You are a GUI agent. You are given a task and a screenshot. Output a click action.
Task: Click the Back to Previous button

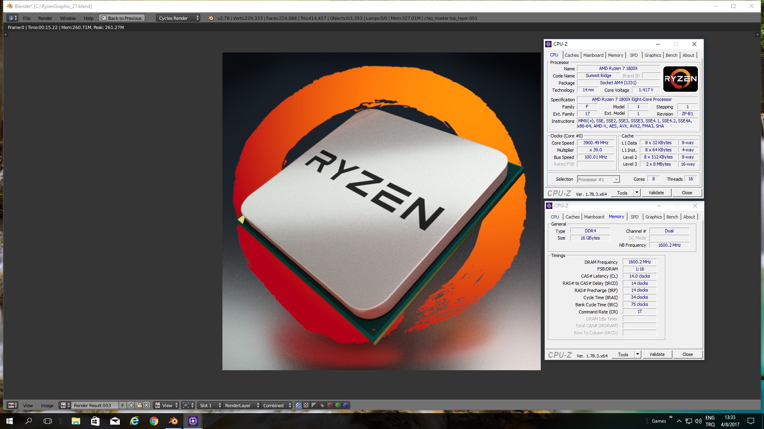(122, 18)
